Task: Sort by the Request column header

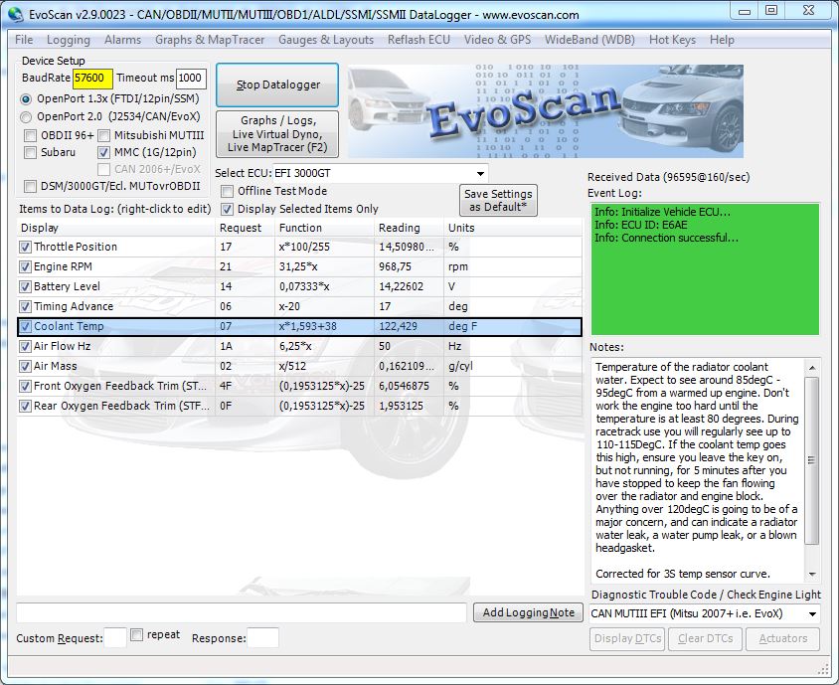Action: (246, 228)
